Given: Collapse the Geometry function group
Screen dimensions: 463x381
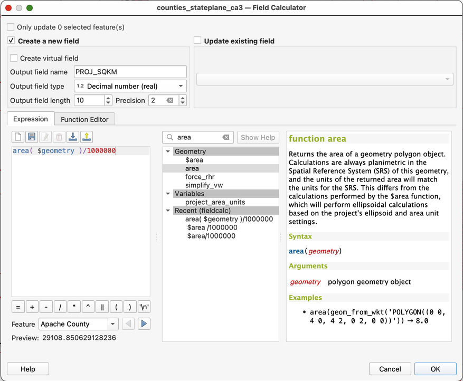Looking at the screenshot, I should (x=168, y=151).
